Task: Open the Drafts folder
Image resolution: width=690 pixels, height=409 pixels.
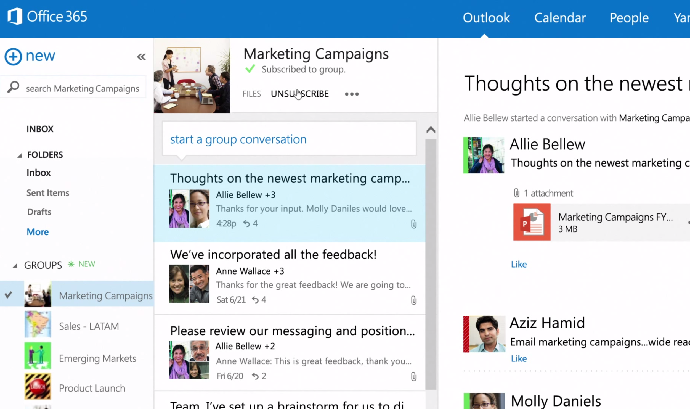Action: pyautogui.click(x=39, y=212)
